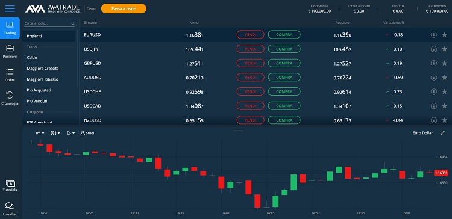The width and height of the screenshot is (452, 219).
Task: Toggle USDCAD favorite star
Action: point(444,106)
